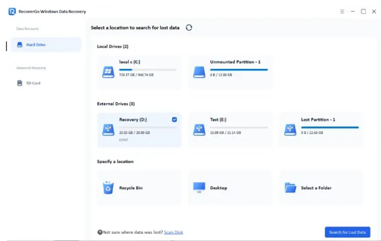Image resolution: width=381 pixels, height=241 pixels.
Task: Click the 20.00 GB / 20.00 GB size text
Action: (134, 133)
